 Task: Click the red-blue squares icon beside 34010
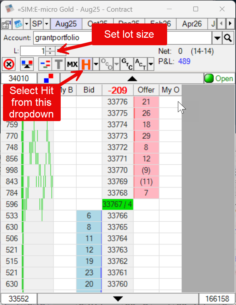click(48, 78)
